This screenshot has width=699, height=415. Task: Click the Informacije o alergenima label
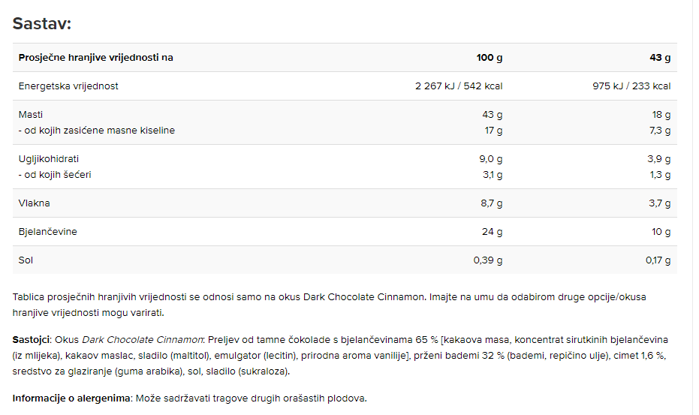(71, 398)
